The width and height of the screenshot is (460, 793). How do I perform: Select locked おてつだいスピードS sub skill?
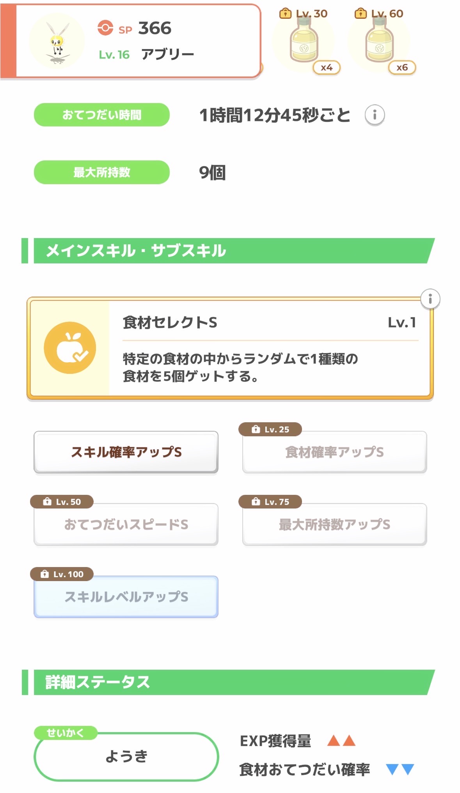[126, 524]
